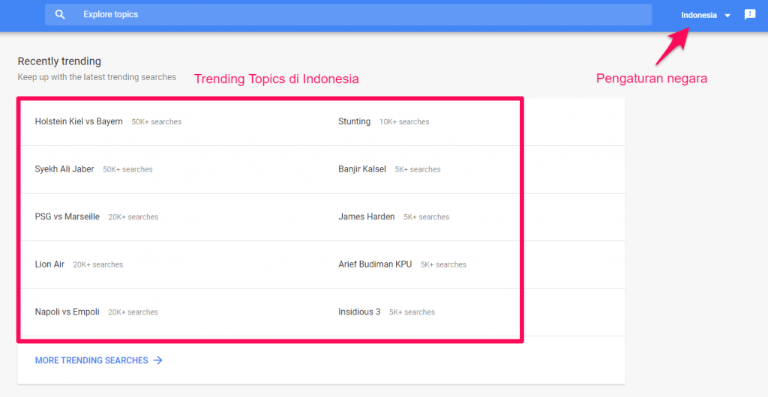
Task: Open the More Trending Searches link
Action: pos(91,360)
